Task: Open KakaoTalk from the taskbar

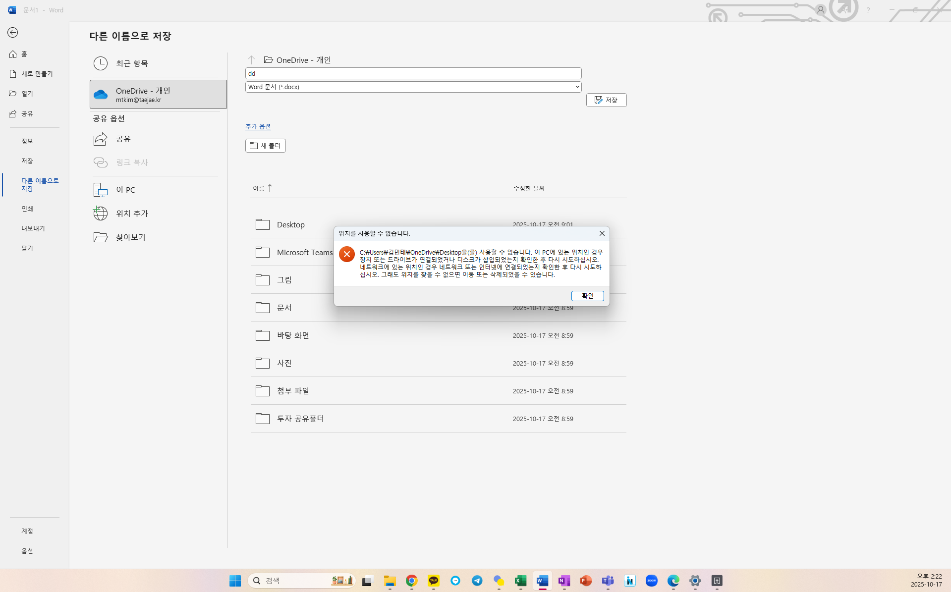Action: coord(434,581)
